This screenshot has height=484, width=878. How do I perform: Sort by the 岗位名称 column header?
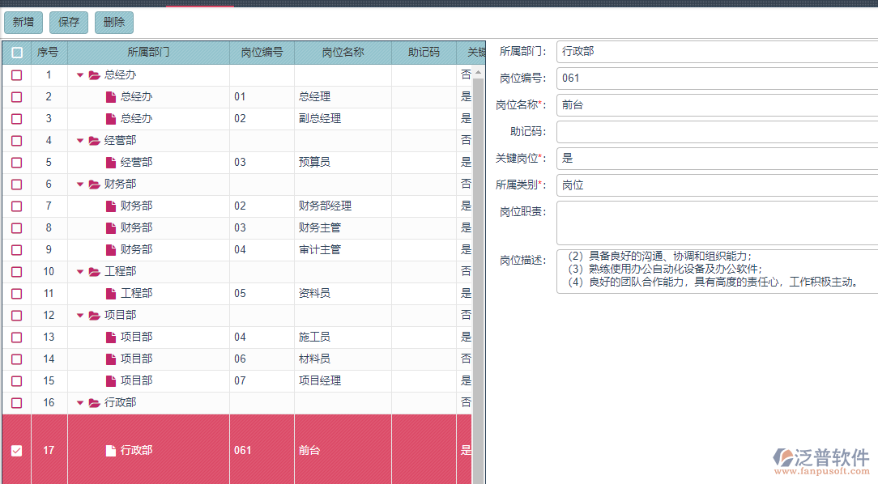coord(343,53)
